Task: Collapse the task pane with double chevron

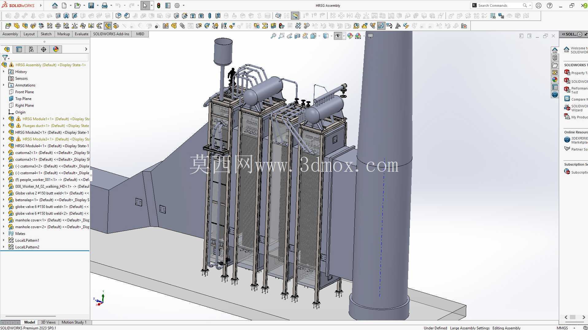Action: tap(564, 34)
